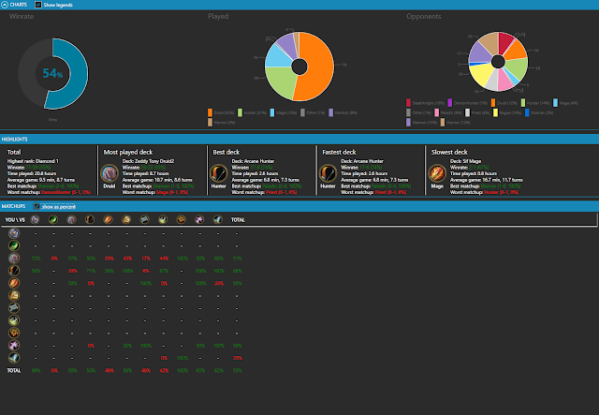Click the Warrior sword row icon
This screenshot has height=415, width=599.
click(14, 358)
